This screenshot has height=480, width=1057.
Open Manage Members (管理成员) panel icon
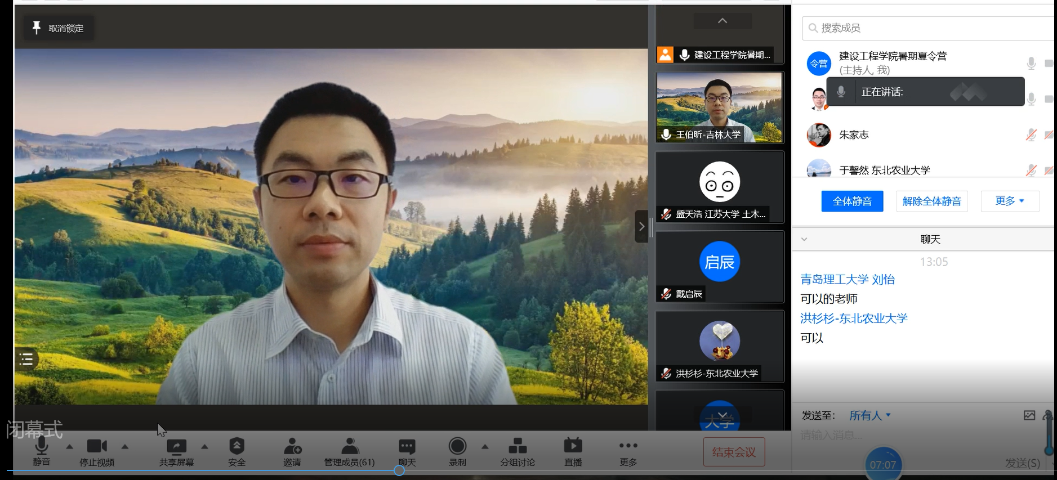coord(350,447)
